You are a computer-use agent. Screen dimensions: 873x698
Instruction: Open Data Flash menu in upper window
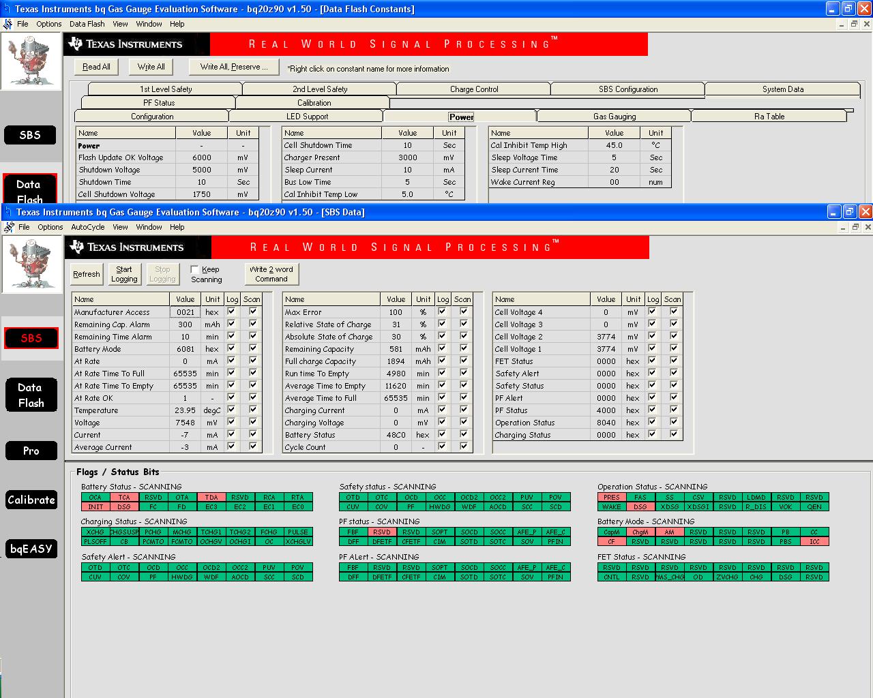point(87,24)
